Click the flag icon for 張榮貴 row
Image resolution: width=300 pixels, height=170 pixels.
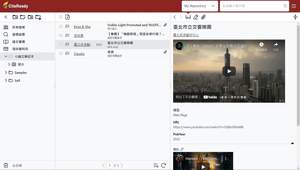(67, 36)
